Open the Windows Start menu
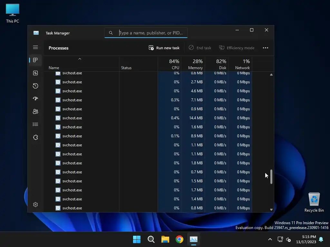 pos(137,239)
